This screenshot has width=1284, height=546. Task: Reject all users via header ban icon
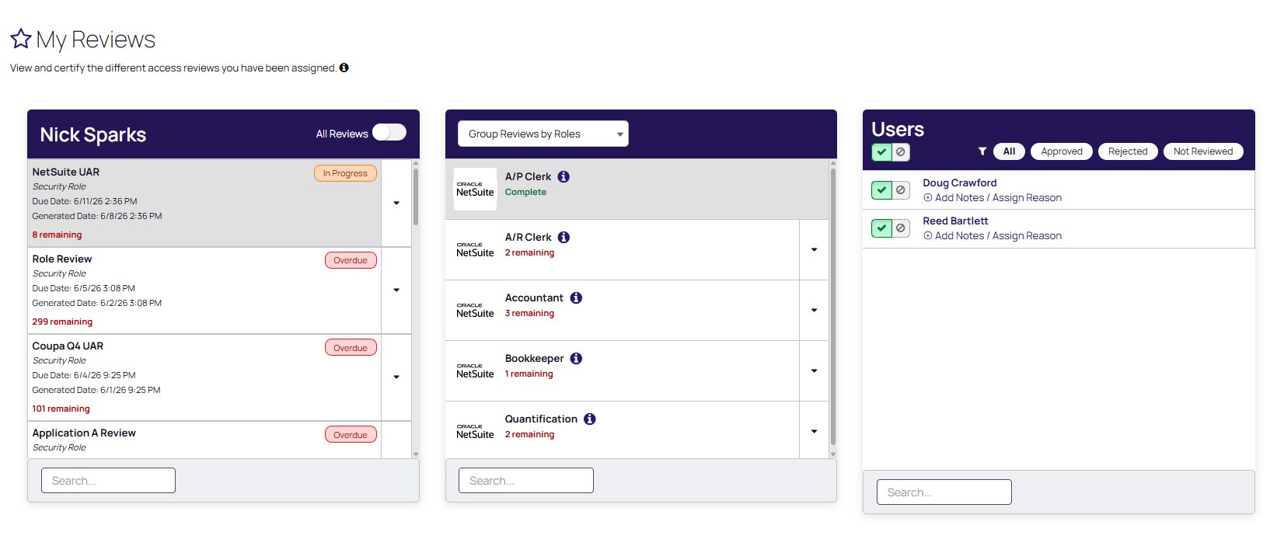(x=901, y=152)
